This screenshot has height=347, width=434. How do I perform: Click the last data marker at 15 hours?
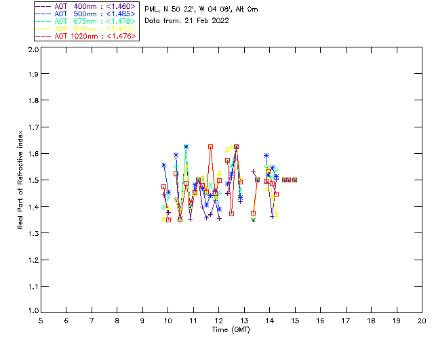[x=295, y=180]
